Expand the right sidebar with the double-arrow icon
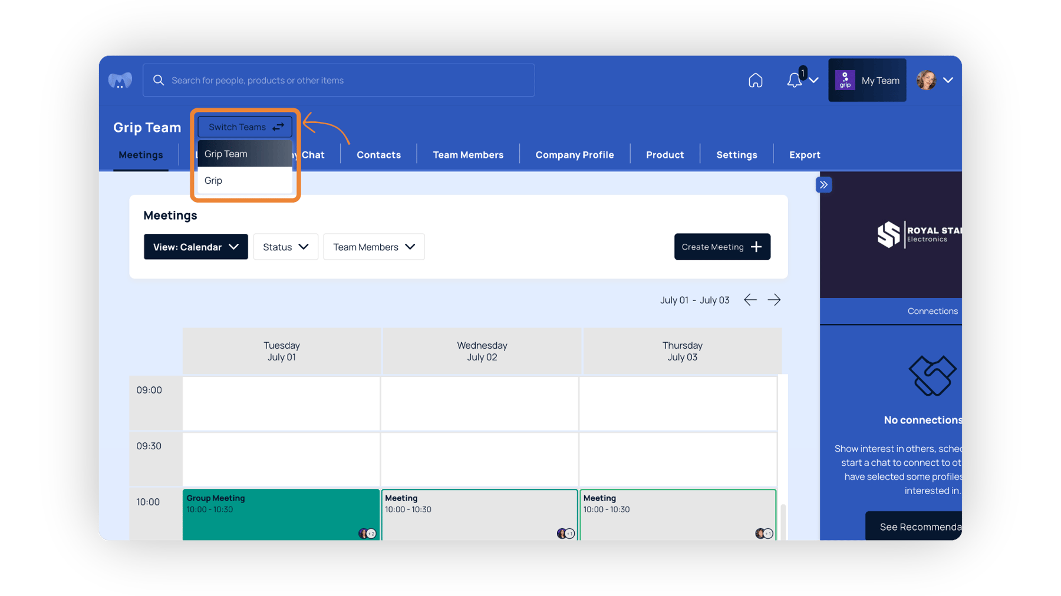1061x596 pixels. (823, 184)
